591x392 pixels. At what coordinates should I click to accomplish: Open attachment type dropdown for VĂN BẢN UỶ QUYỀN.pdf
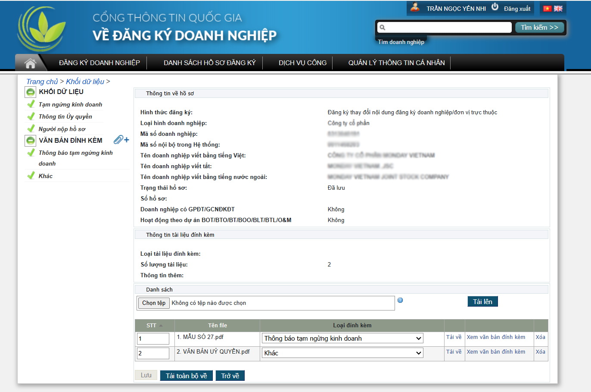coord(342,353)
